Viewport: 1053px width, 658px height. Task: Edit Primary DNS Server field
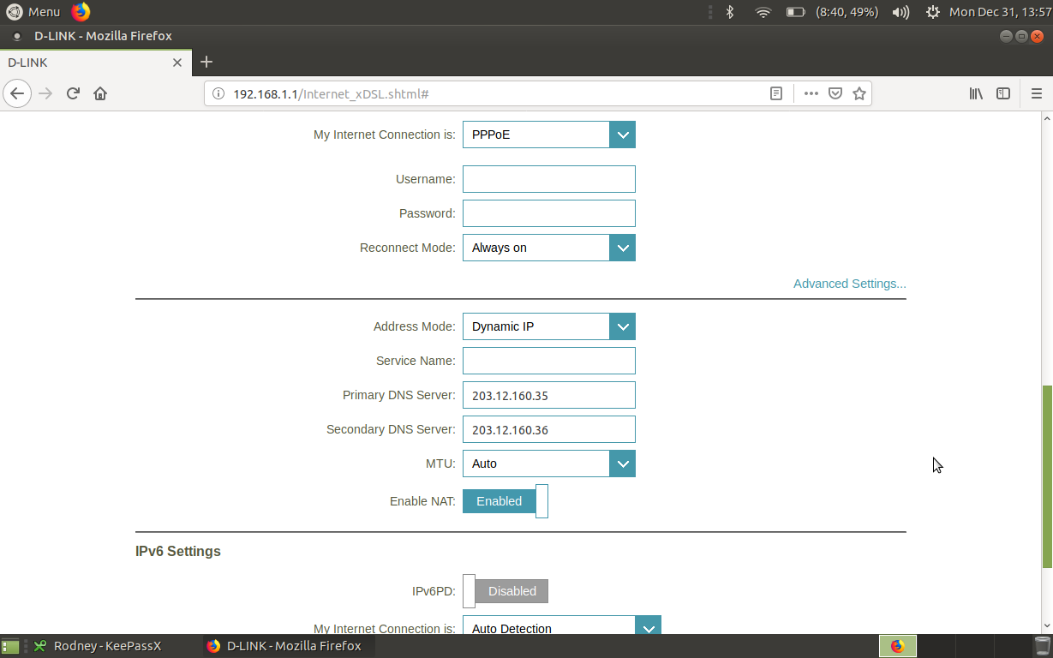coord(549,395)
